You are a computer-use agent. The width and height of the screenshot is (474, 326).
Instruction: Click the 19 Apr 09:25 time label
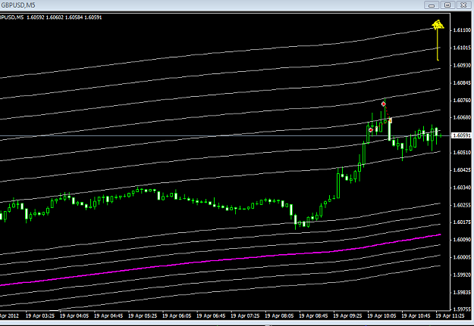(347, 315)
